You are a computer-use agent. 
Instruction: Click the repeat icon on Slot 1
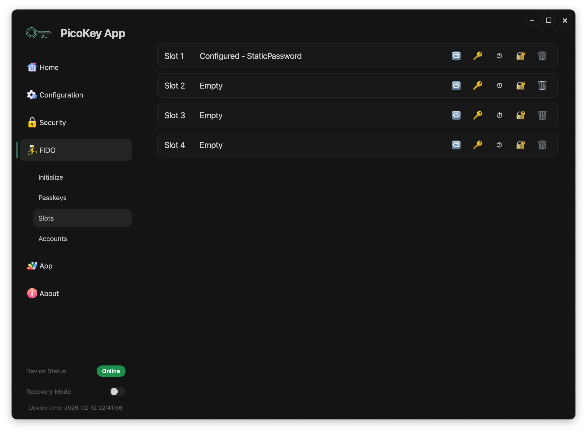(x=456, y=56)
